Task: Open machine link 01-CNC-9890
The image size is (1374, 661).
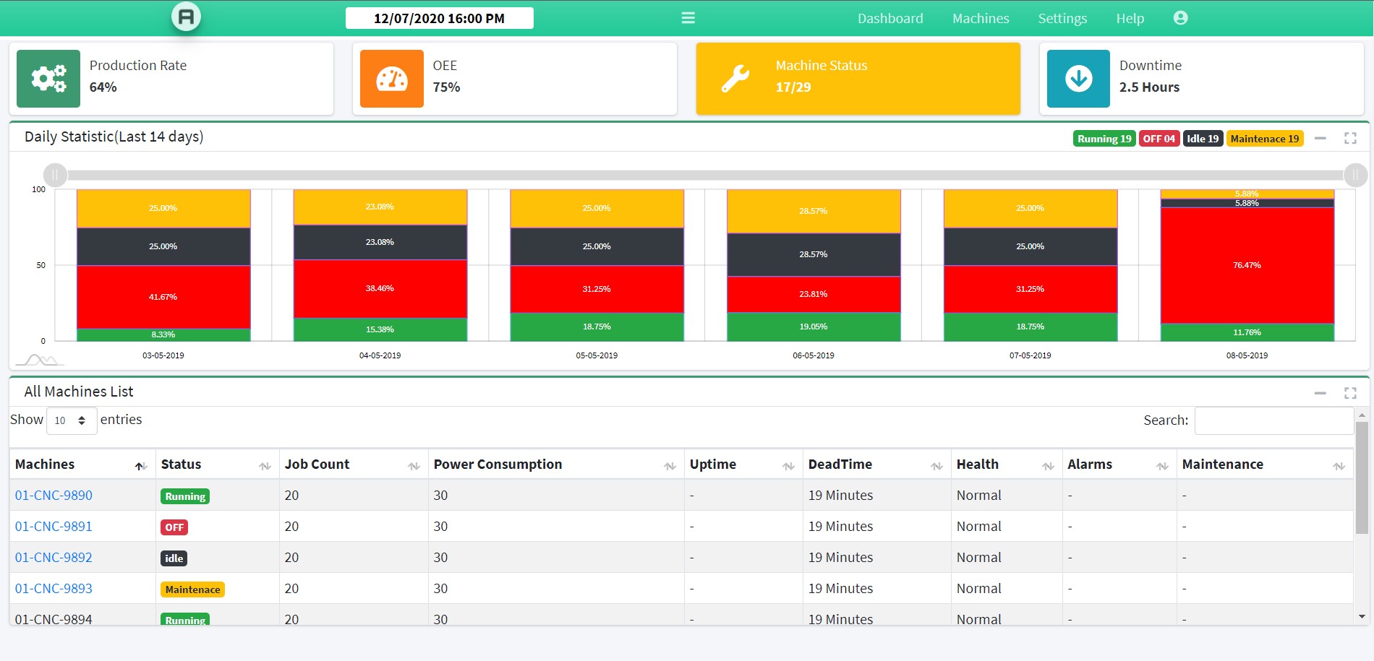Action: coord(54,496)
